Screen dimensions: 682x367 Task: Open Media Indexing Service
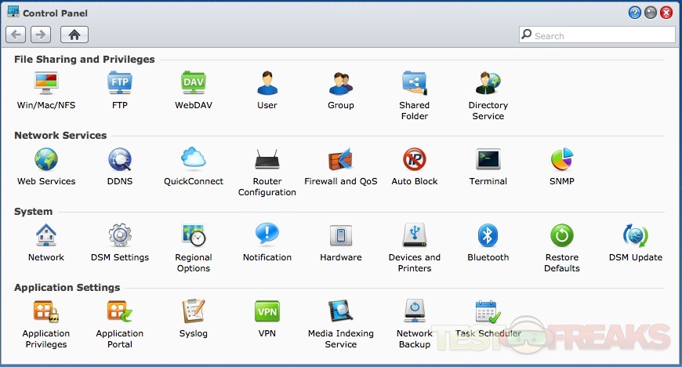(x=341, y=311)
